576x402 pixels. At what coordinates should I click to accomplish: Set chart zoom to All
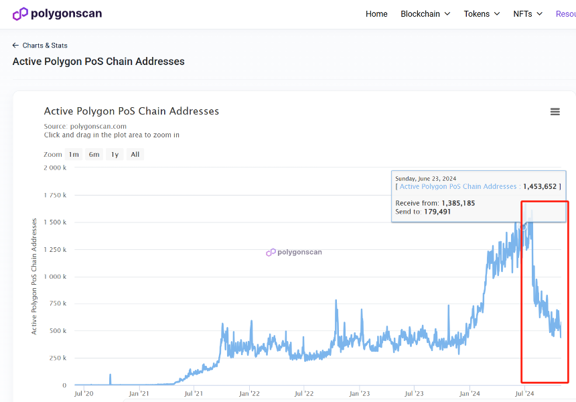coord(135,154)
